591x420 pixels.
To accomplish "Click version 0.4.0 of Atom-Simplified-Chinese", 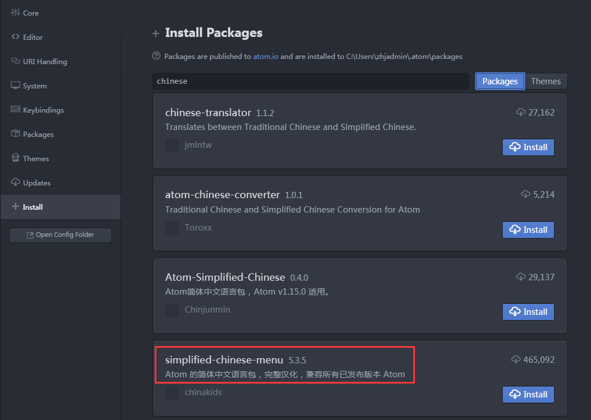I will pos(299,278).
